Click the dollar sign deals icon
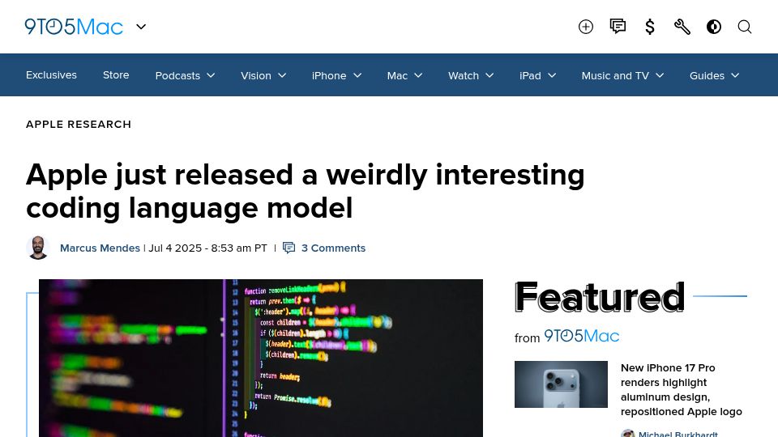This screenshot has height=437, width=778. point(649,27)
